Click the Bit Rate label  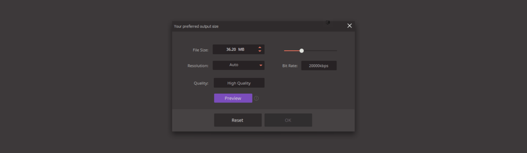point(290,66)
